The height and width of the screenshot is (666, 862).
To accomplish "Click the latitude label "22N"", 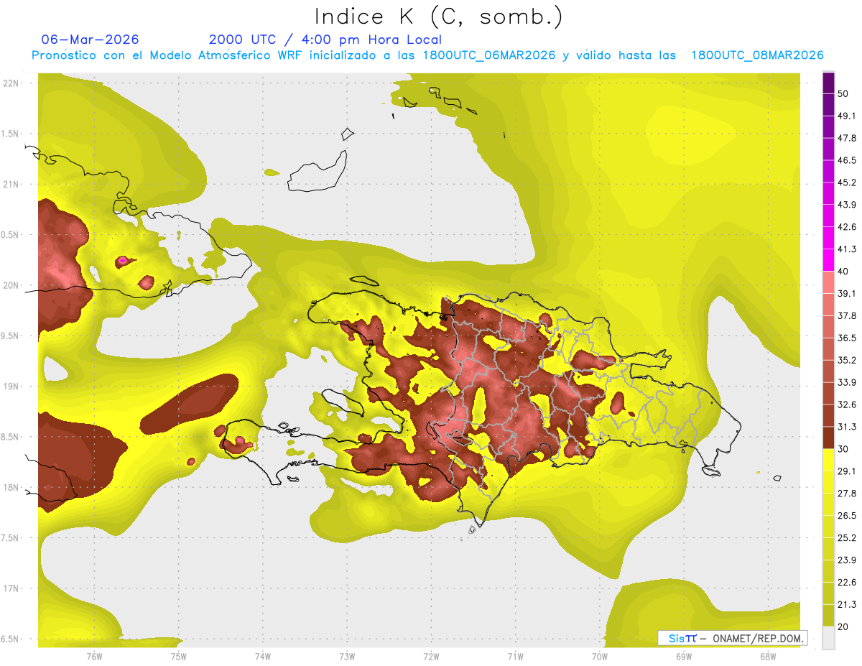I will (x=12, y=83).
